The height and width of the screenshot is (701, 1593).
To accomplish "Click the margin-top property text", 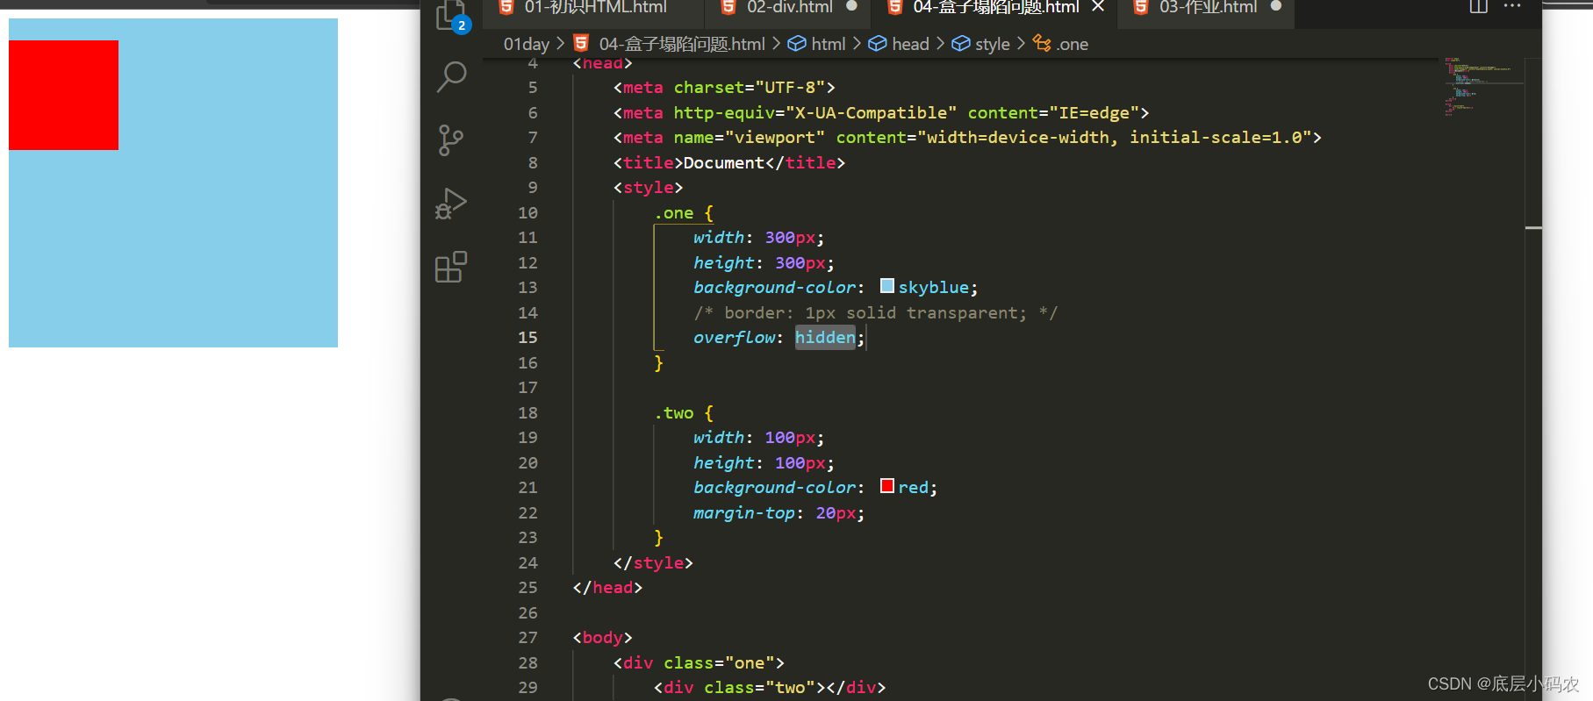I will (x=744, y=513).
